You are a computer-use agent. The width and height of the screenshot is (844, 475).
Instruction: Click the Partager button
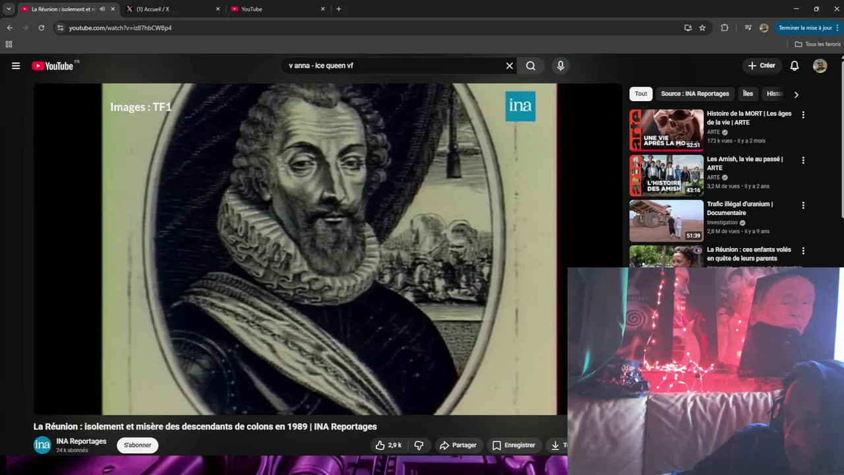458,445
